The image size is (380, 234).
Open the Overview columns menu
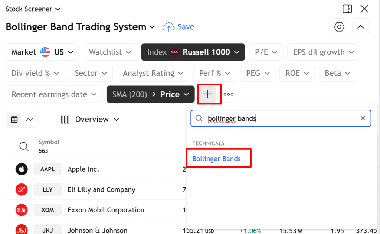90,120
